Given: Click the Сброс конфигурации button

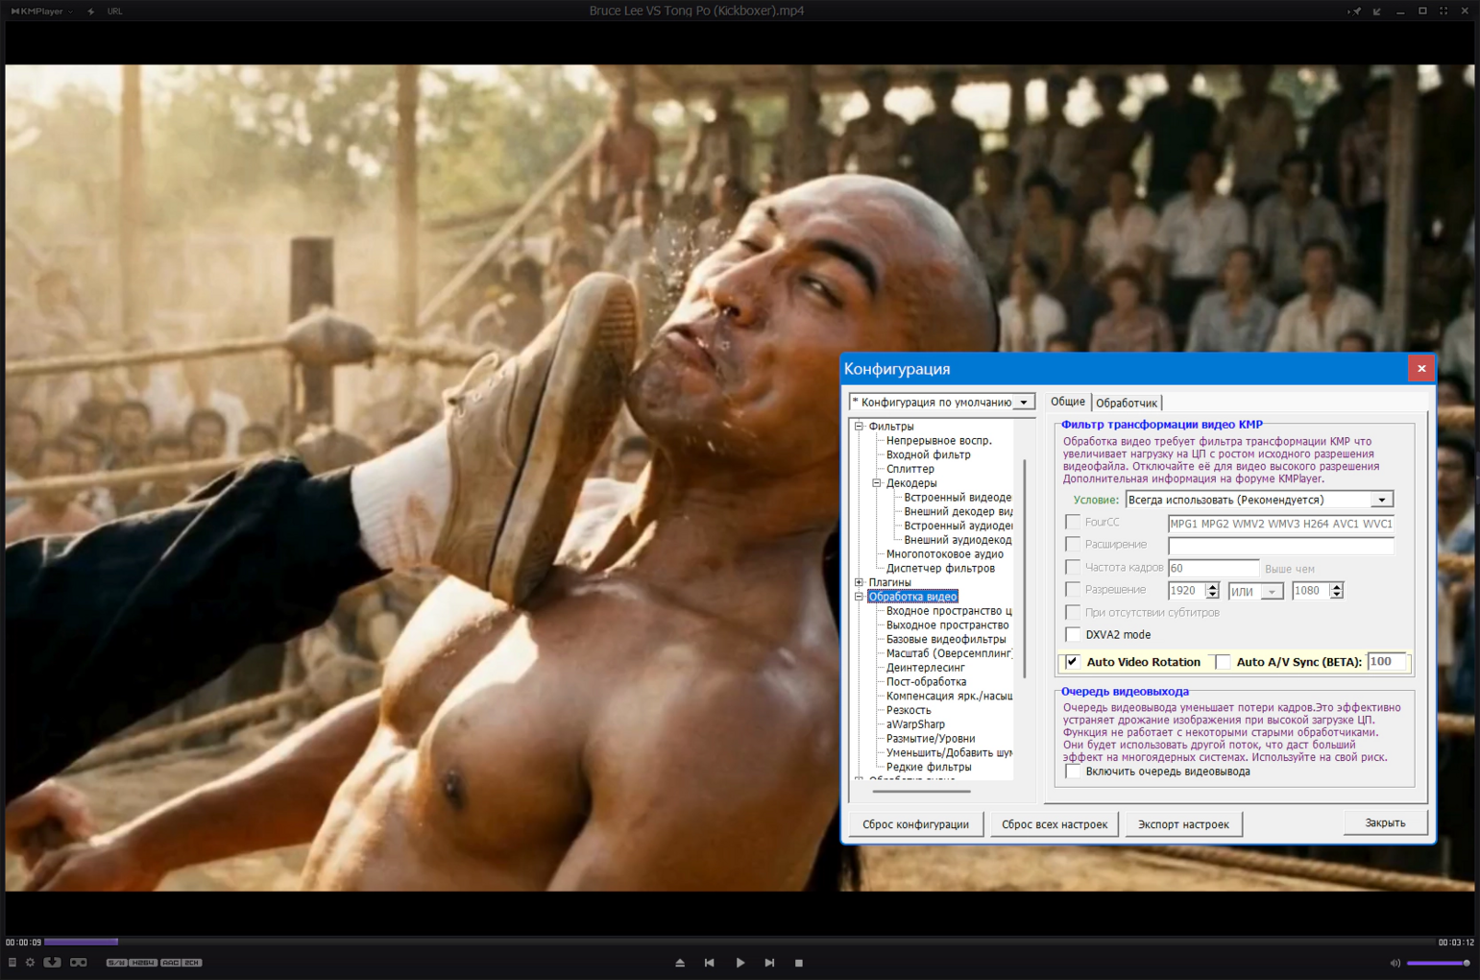Looking at the screenshot, I should (916, 824).
